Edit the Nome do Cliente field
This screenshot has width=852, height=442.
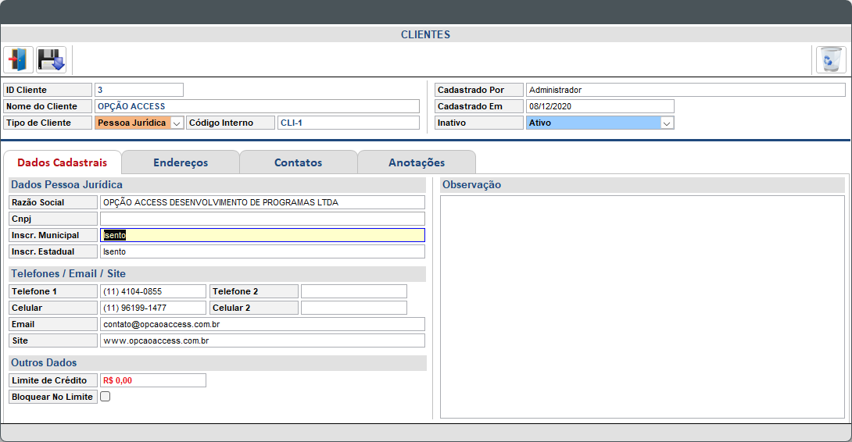[x=257, y=106]
